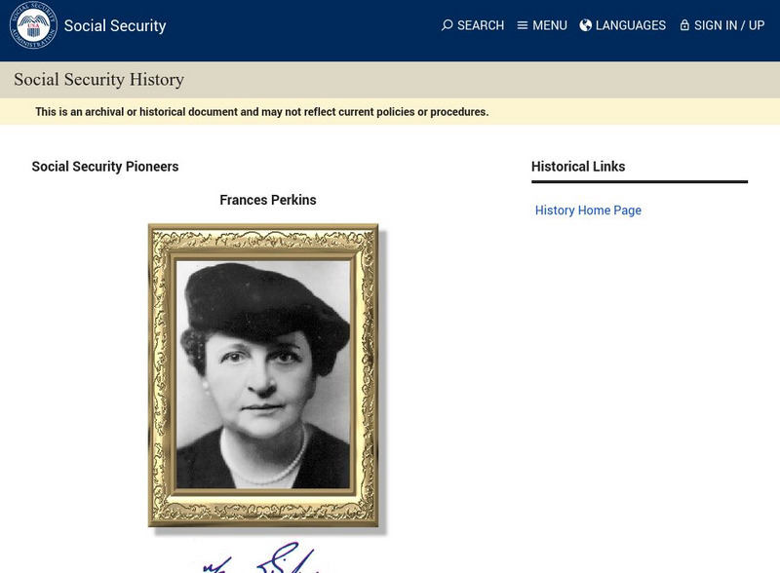Click the Historical Links sidebar heading

(578, 167)
